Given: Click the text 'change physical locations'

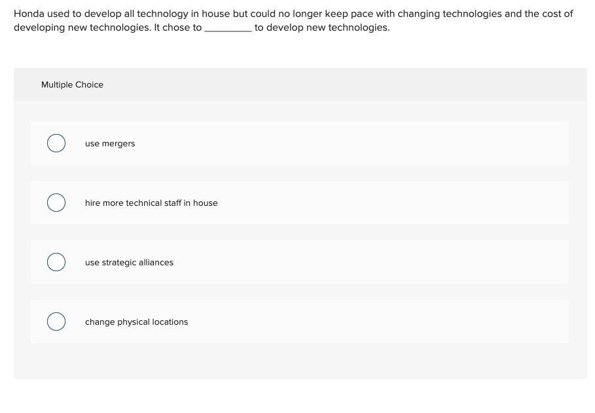Looking at the screenshot, I should [136, 322].
